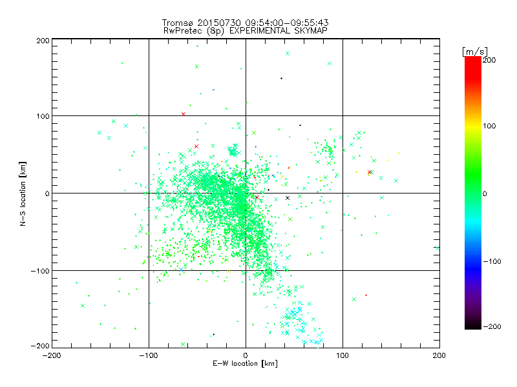Select the subtitle 'RwPretec (8p) EXPERIMENTAL SKYMAP'
517x387 pixels.
click(x=245, y=31)
